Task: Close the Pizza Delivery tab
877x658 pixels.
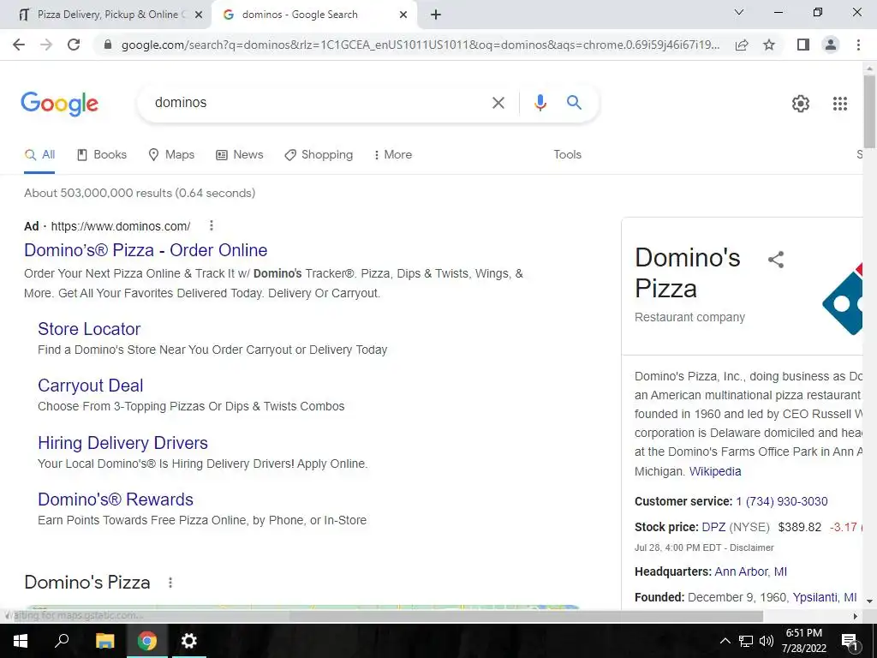Action: (199, 15)
